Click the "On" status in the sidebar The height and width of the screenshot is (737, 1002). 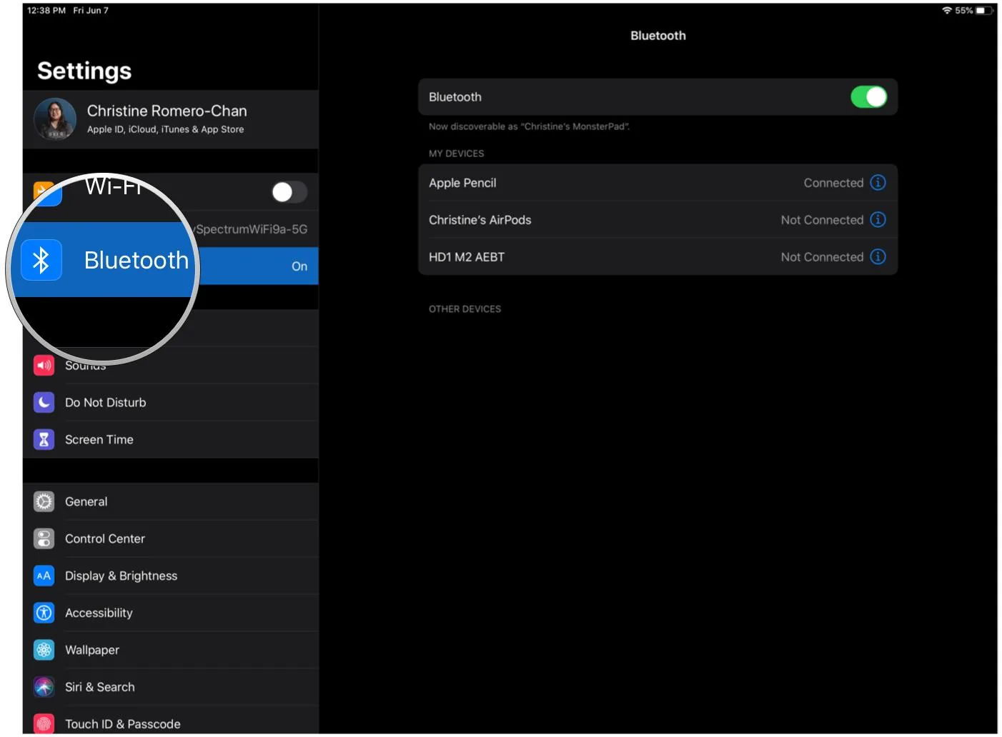click(299, 266)
